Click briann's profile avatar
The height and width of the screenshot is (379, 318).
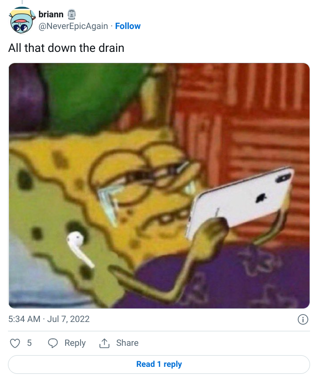point(22,20)
